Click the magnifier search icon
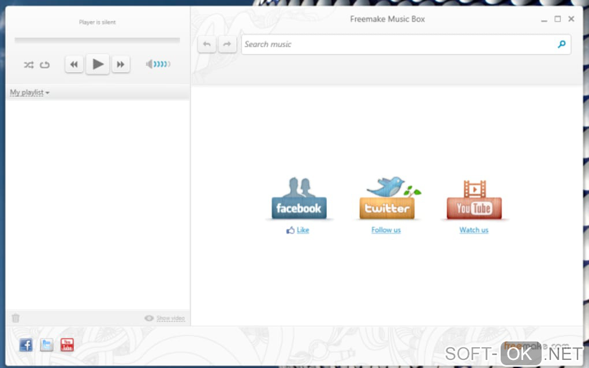The width and height of the screenshot is (589, 368). tap(562, 44)
